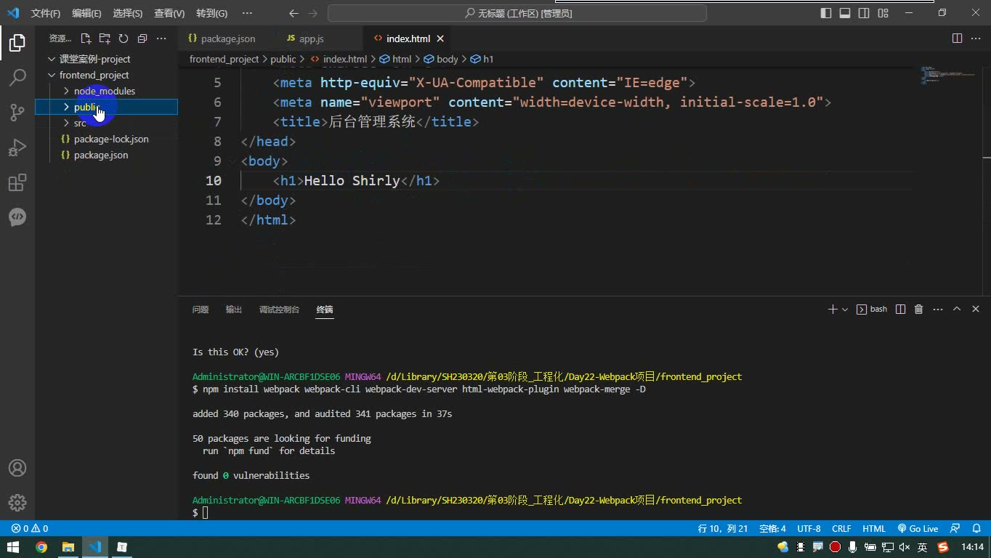Image resolution: width=991 pixels, height=558 pixels.
Task: Toggle the bottom panel layout button
Action: (845, 13)
